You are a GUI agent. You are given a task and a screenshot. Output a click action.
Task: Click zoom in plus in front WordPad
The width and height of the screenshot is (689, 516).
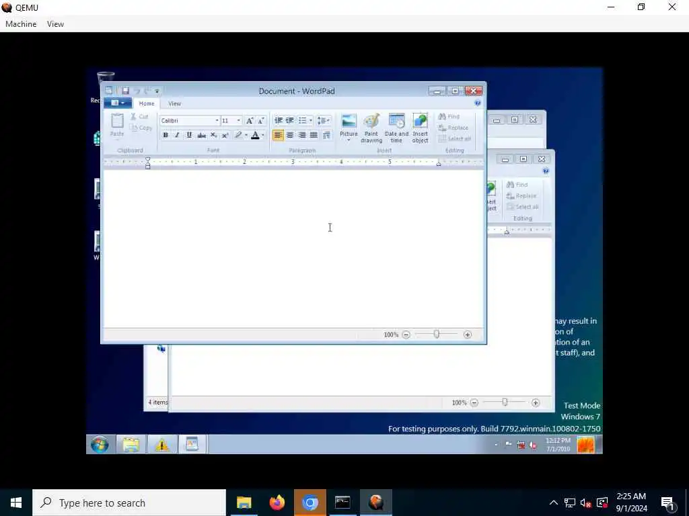pyautogui.click(x=468, y=335)
